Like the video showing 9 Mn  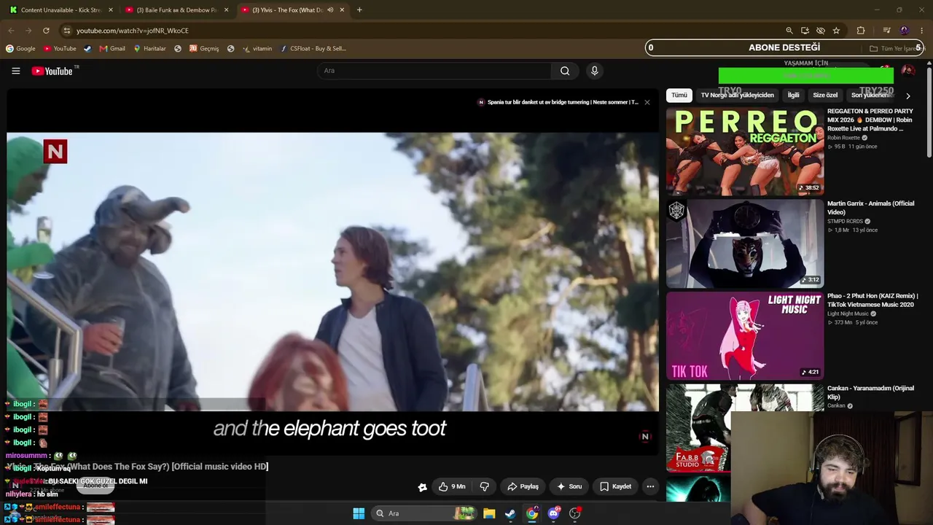coord(452,486)
